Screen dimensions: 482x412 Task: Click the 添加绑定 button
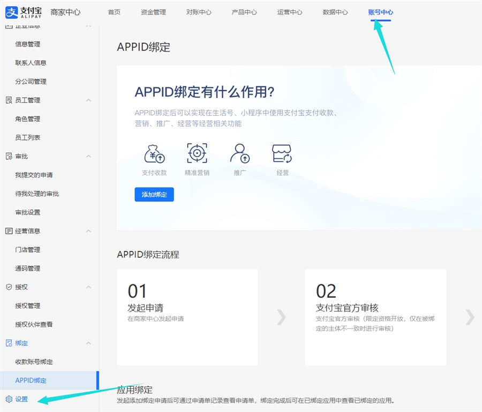click(154, 194)
